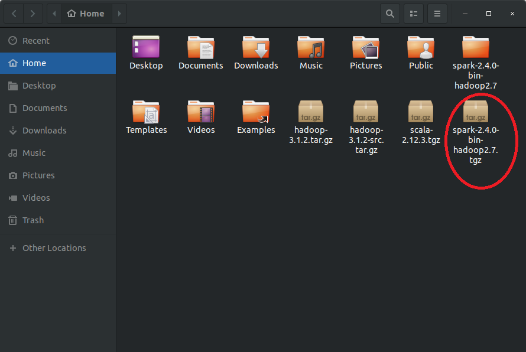Go forward with the forward arrow
The height and width of the screenshot is (352, 526).
tap(33, 14)
